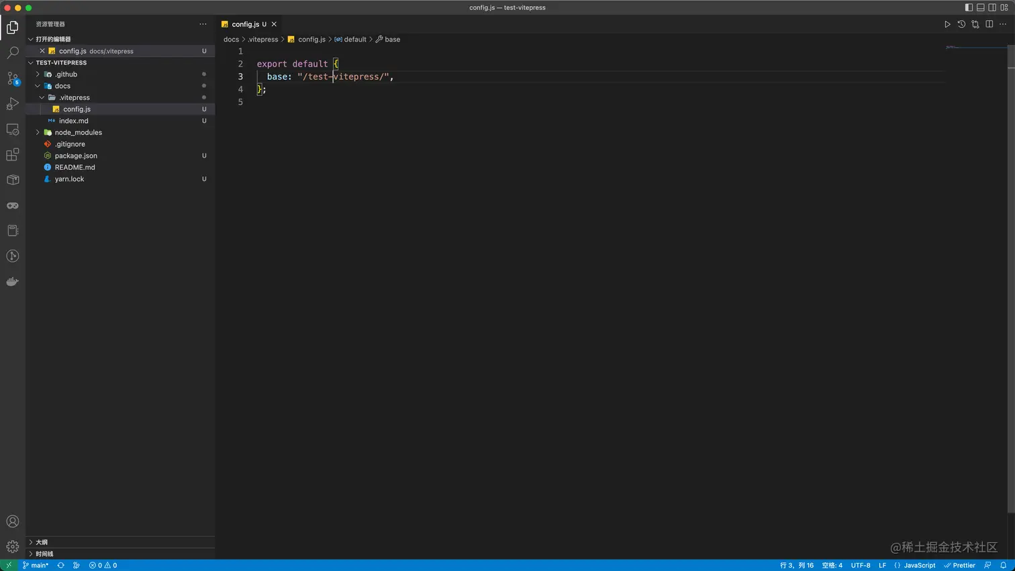Open the Docker whale icon view
Viewport: 1015px width, 571px height.
[x=12, y=281]
